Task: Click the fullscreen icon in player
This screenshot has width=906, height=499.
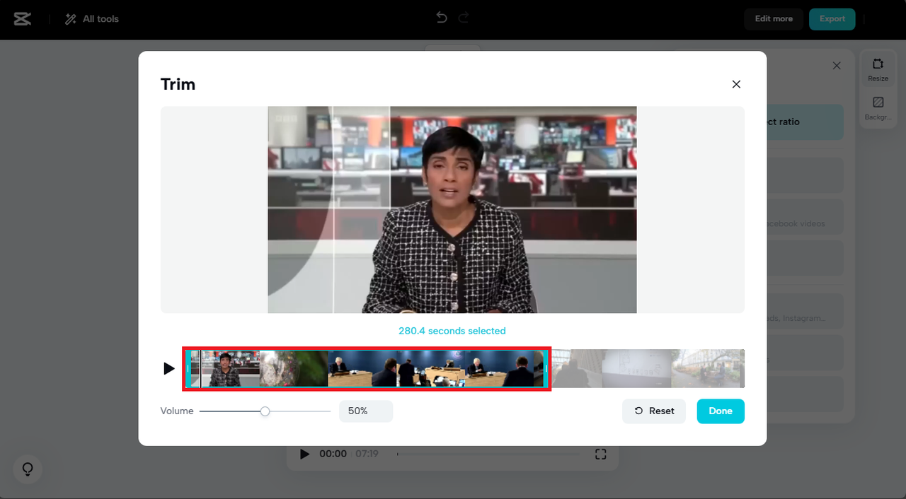Action: [600, 454]
